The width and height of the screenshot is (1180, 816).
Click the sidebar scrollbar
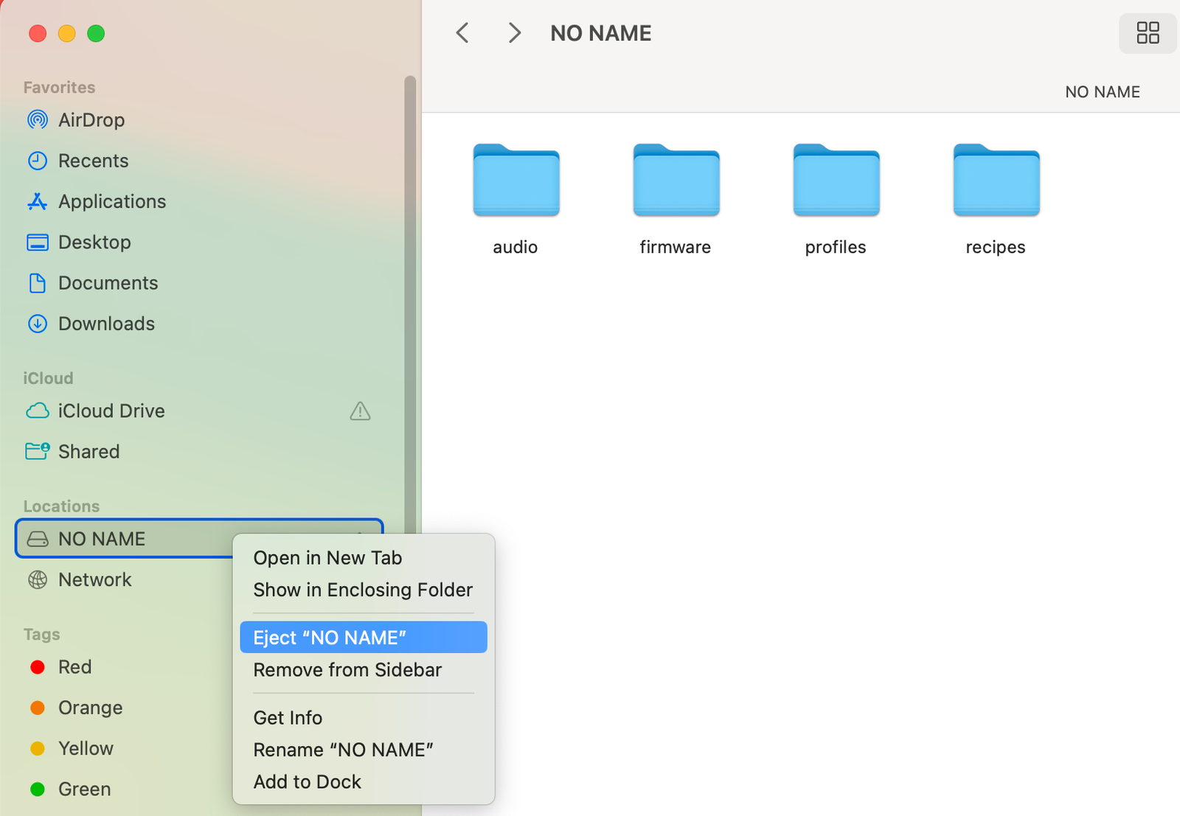coord(410,304)
